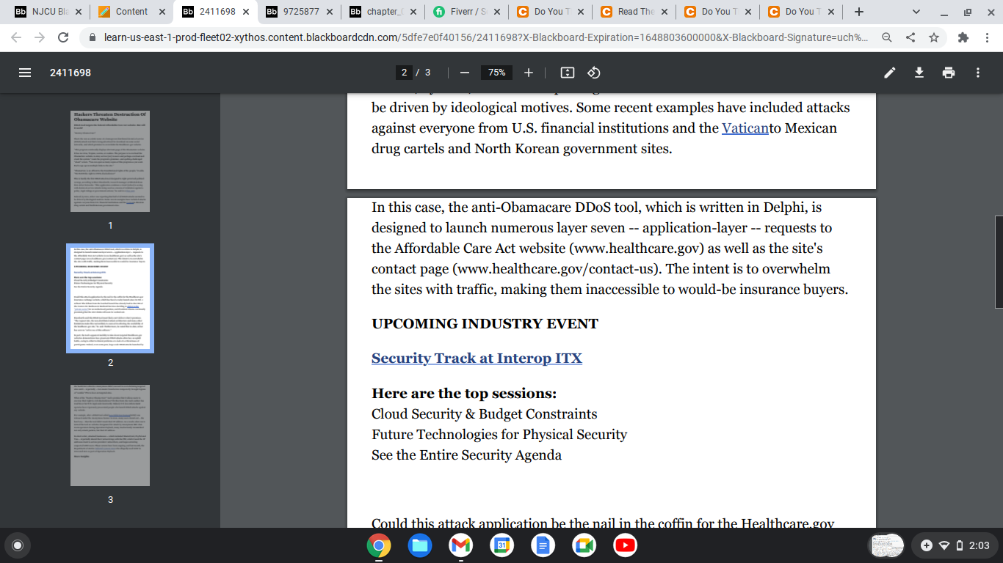Switch to the 9725877 tab

click(x=299, y=12)
